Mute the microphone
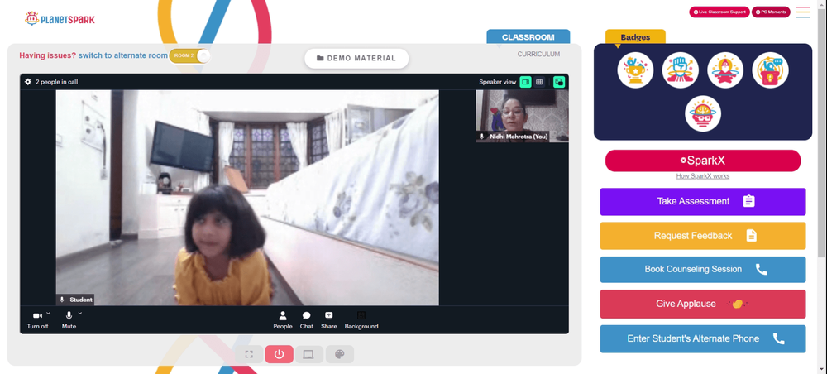 click(x=69, y=319)
